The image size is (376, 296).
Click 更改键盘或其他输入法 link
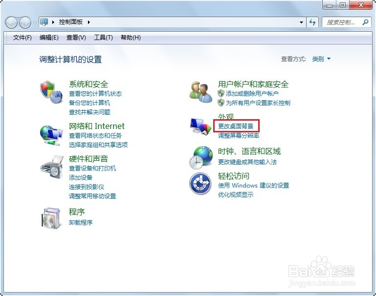click(x=247, y=162)
